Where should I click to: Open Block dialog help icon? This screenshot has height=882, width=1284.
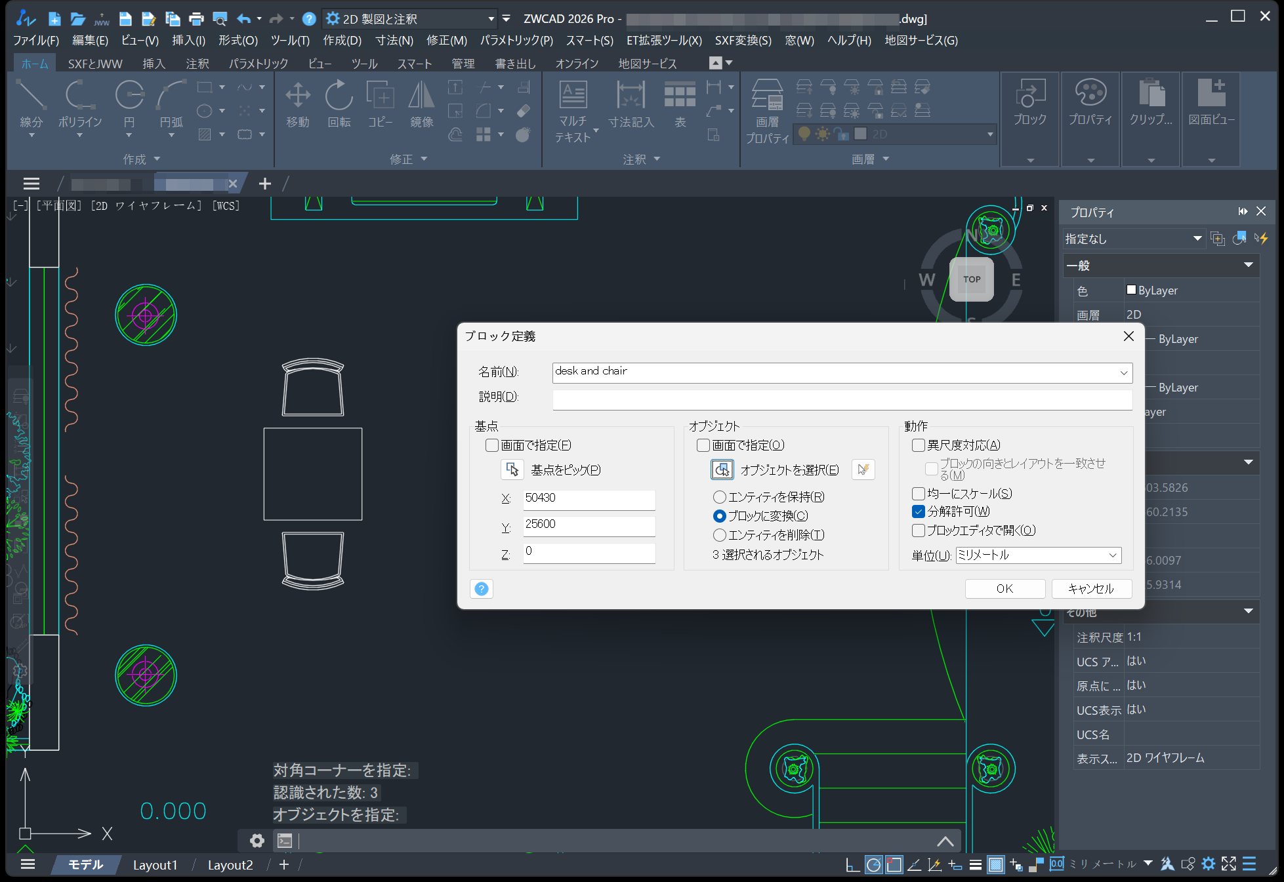(482, 589)
